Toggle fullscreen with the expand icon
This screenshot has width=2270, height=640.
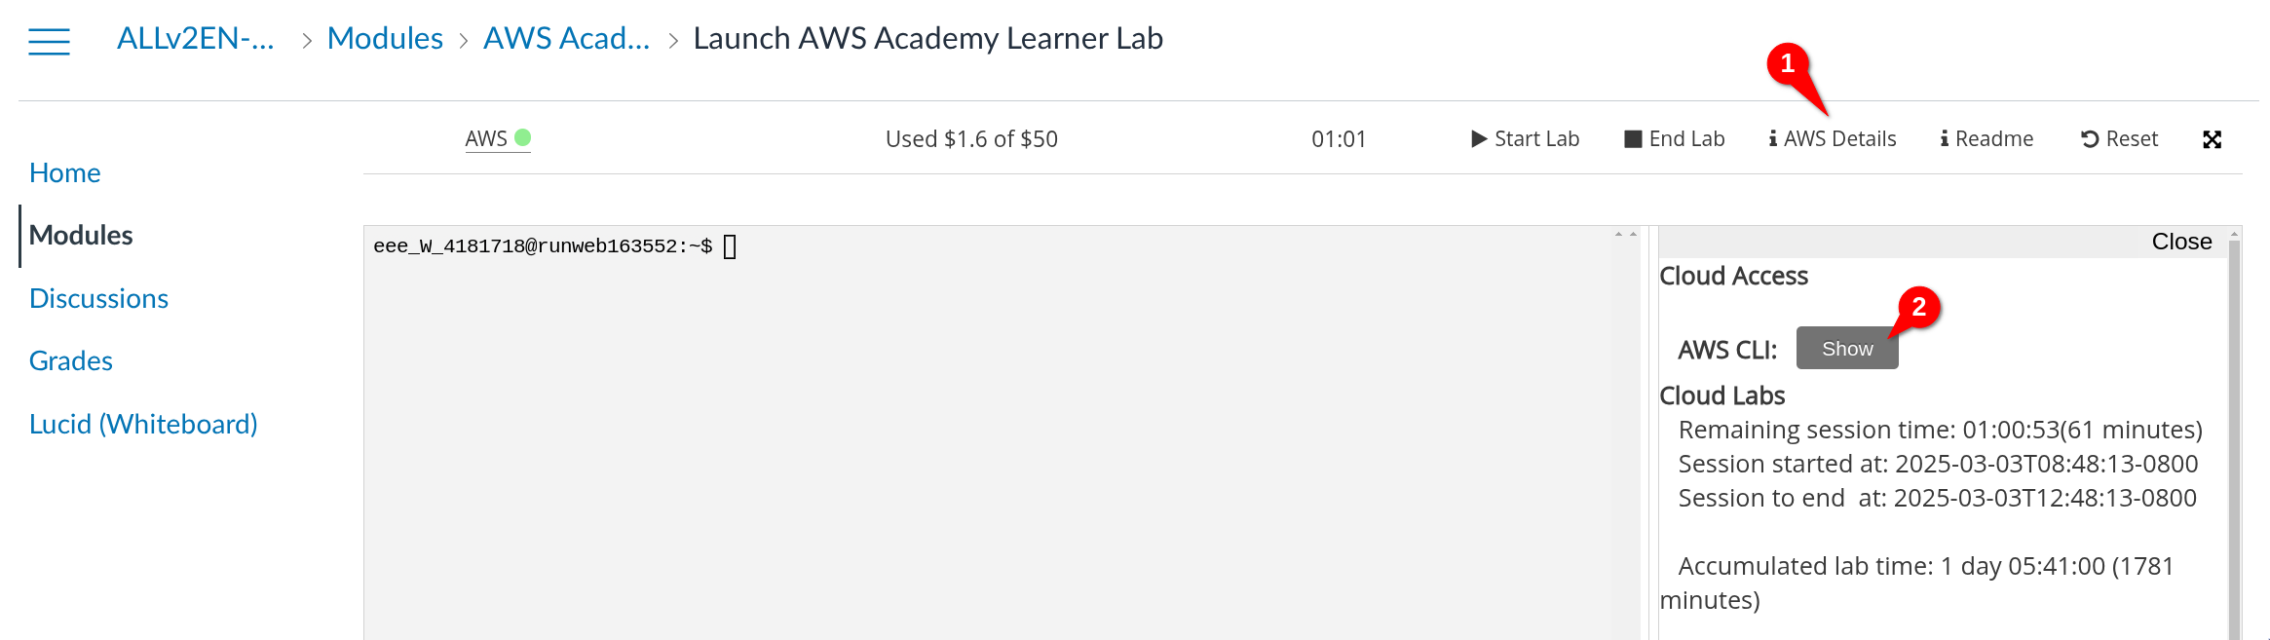pyautogui.click(x=2213, y=138)
